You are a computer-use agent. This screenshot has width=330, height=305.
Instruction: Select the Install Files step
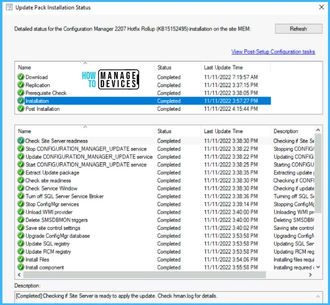click(x=166, y=259)
